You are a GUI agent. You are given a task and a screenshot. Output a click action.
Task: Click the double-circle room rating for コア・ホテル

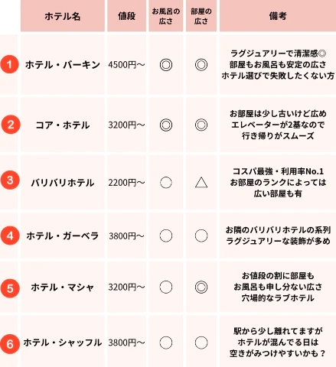click(201, 125)
